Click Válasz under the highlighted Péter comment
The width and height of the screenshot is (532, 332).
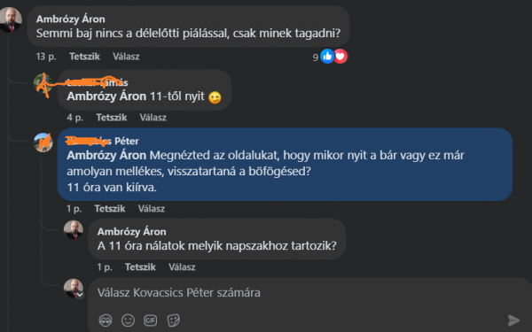pyautogui.click(x=152, y=208)
